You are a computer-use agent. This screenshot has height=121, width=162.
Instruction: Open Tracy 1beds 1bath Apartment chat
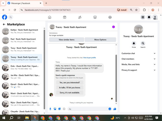click(22, 49)
